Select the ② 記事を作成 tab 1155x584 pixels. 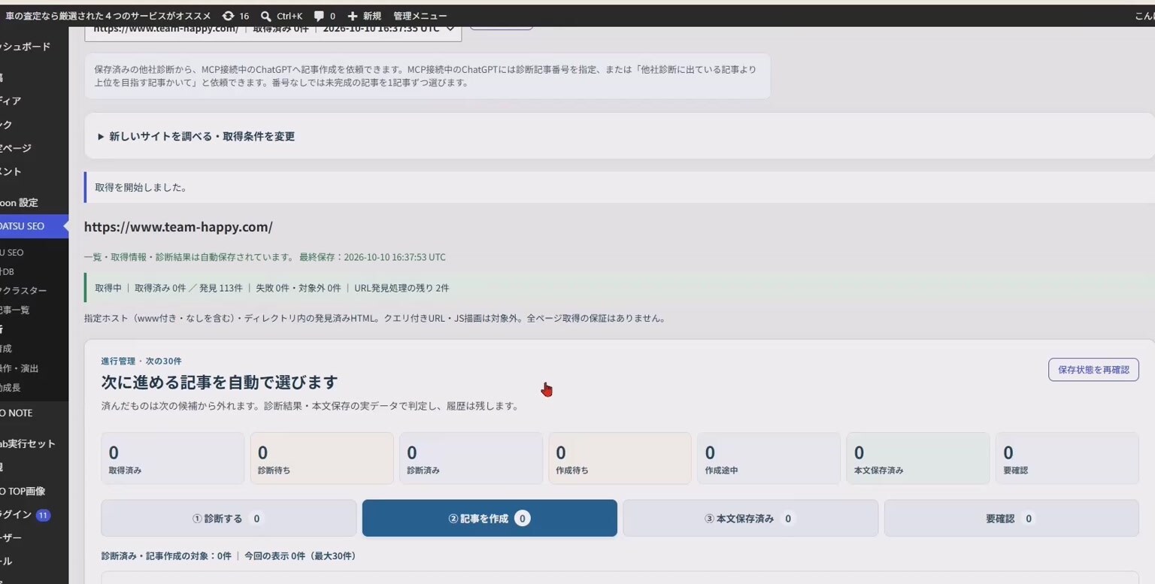click(490, 519)
